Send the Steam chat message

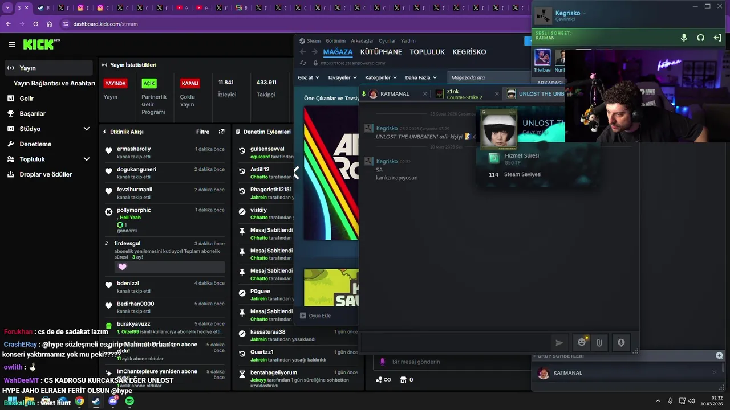[559, 342]
